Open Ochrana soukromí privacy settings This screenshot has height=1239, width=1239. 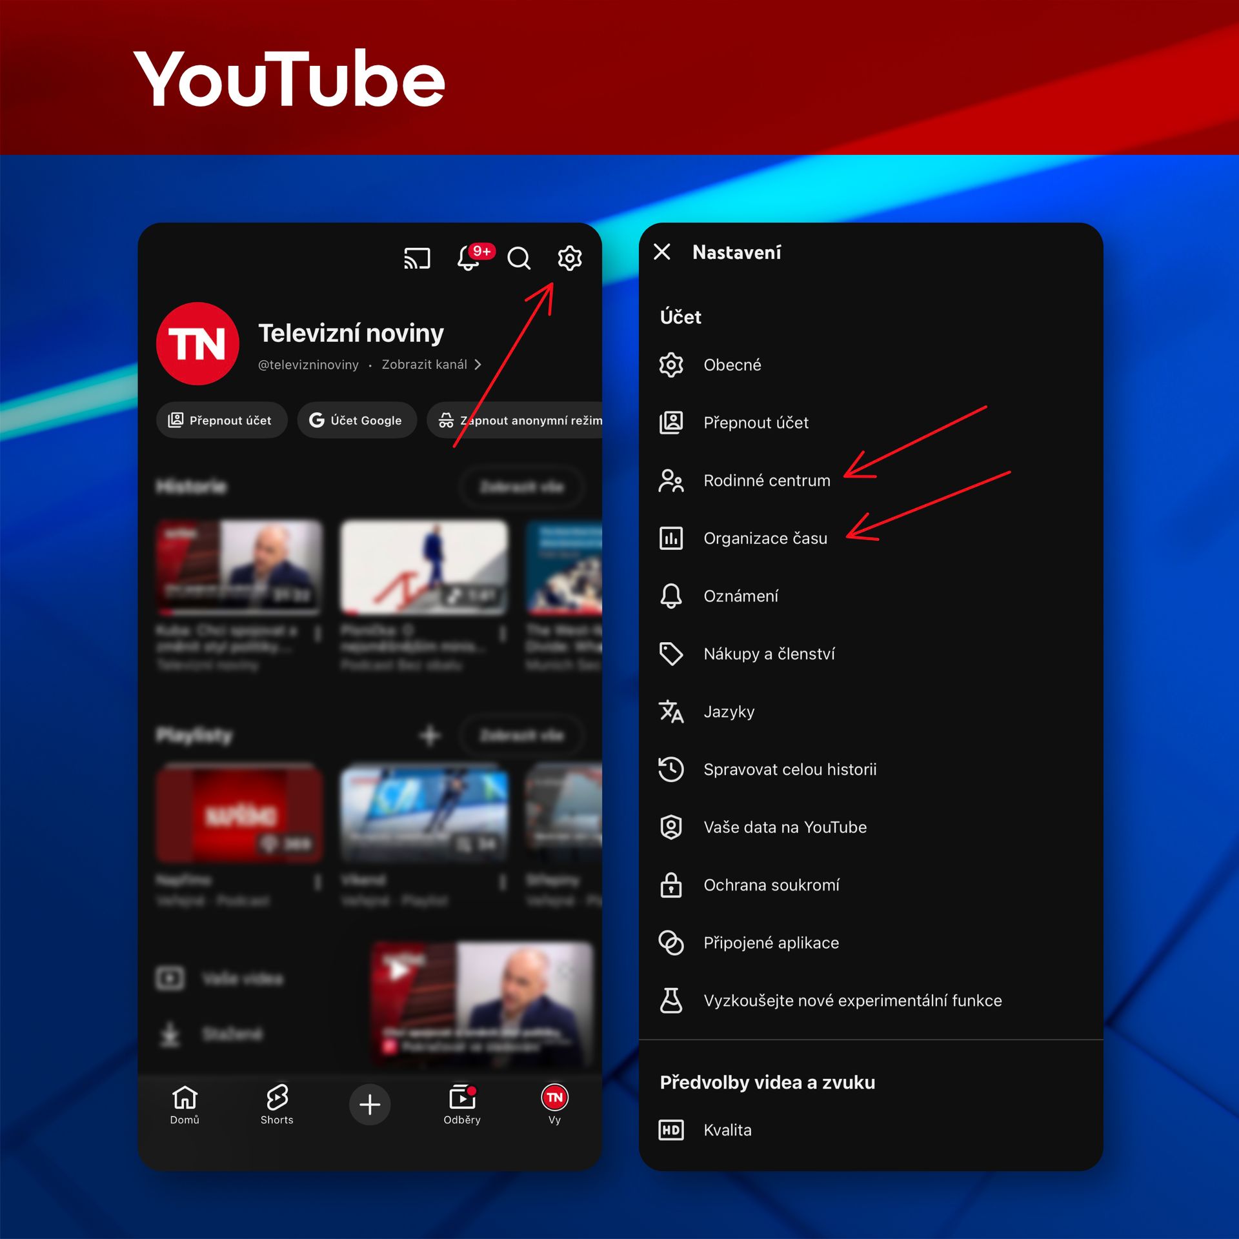tap(871, 885)
